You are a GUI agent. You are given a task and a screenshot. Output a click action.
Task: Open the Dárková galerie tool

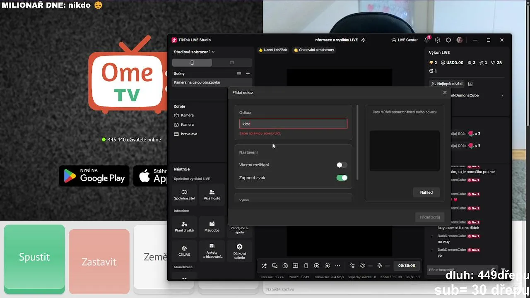pyautogui.click(x=239, y=251)
